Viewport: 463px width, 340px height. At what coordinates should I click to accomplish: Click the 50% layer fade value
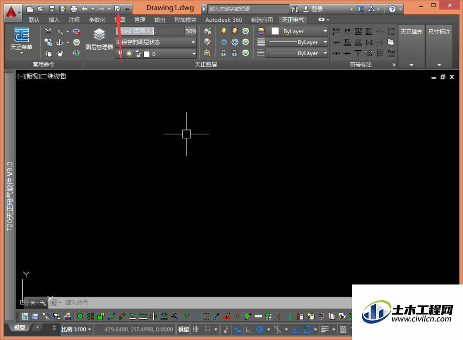pos(191,31)
